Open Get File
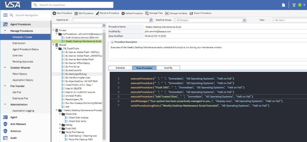This screenshot has height=142, width=307. point(17,92)
